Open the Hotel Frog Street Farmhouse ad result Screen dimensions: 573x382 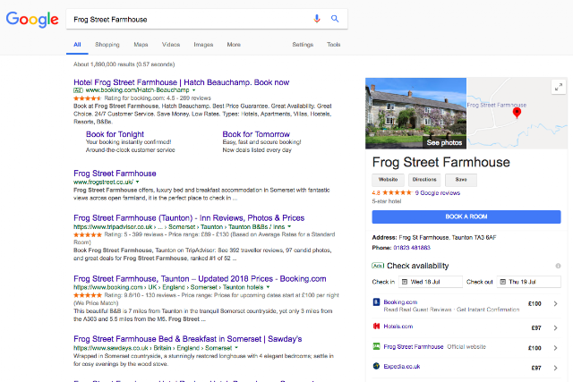(181, 82)
